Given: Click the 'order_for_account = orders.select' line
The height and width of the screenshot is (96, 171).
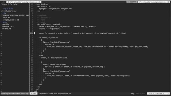Looking at the screenshot, I should tap(83, 33).
